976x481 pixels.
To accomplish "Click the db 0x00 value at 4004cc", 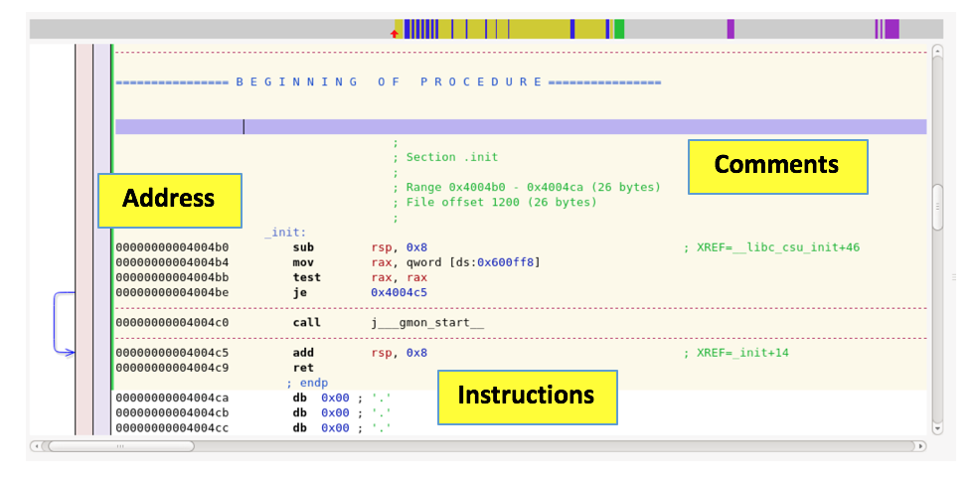I will pos(336,428).
